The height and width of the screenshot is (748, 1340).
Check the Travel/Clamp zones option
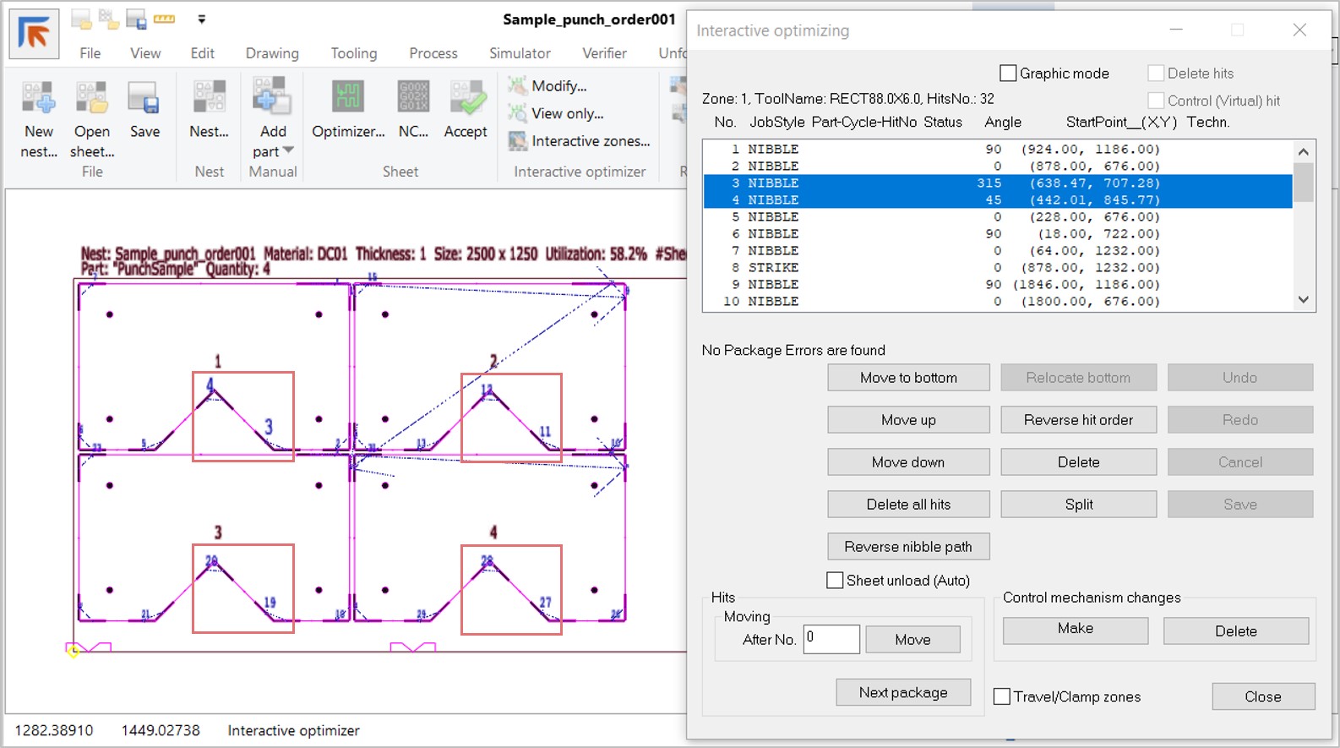pyautogui.click(x=1002, y=696)
